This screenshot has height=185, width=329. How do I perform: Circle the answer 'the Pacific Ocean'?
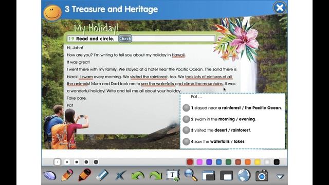263,108
